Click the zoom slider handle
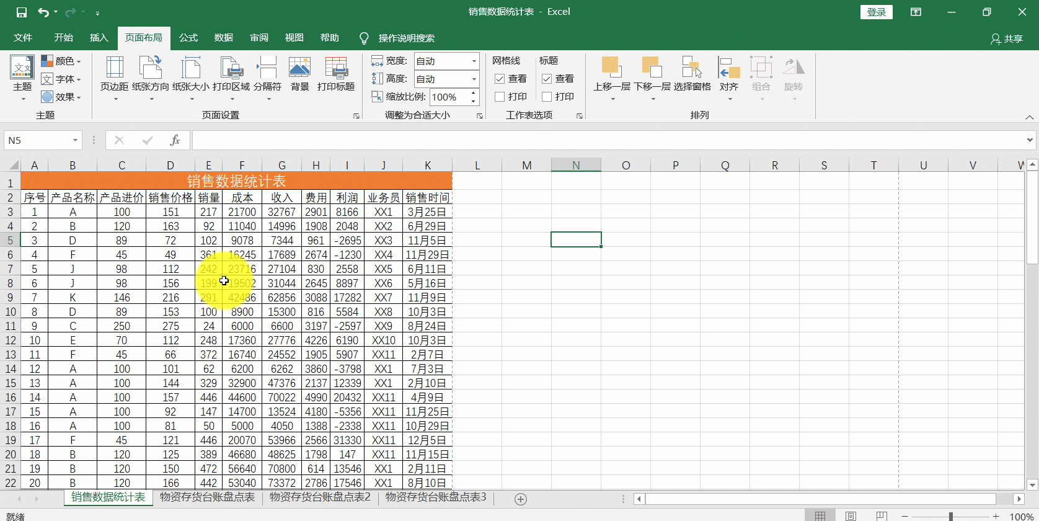This screenshot has height=521, width=1039. 950,516
